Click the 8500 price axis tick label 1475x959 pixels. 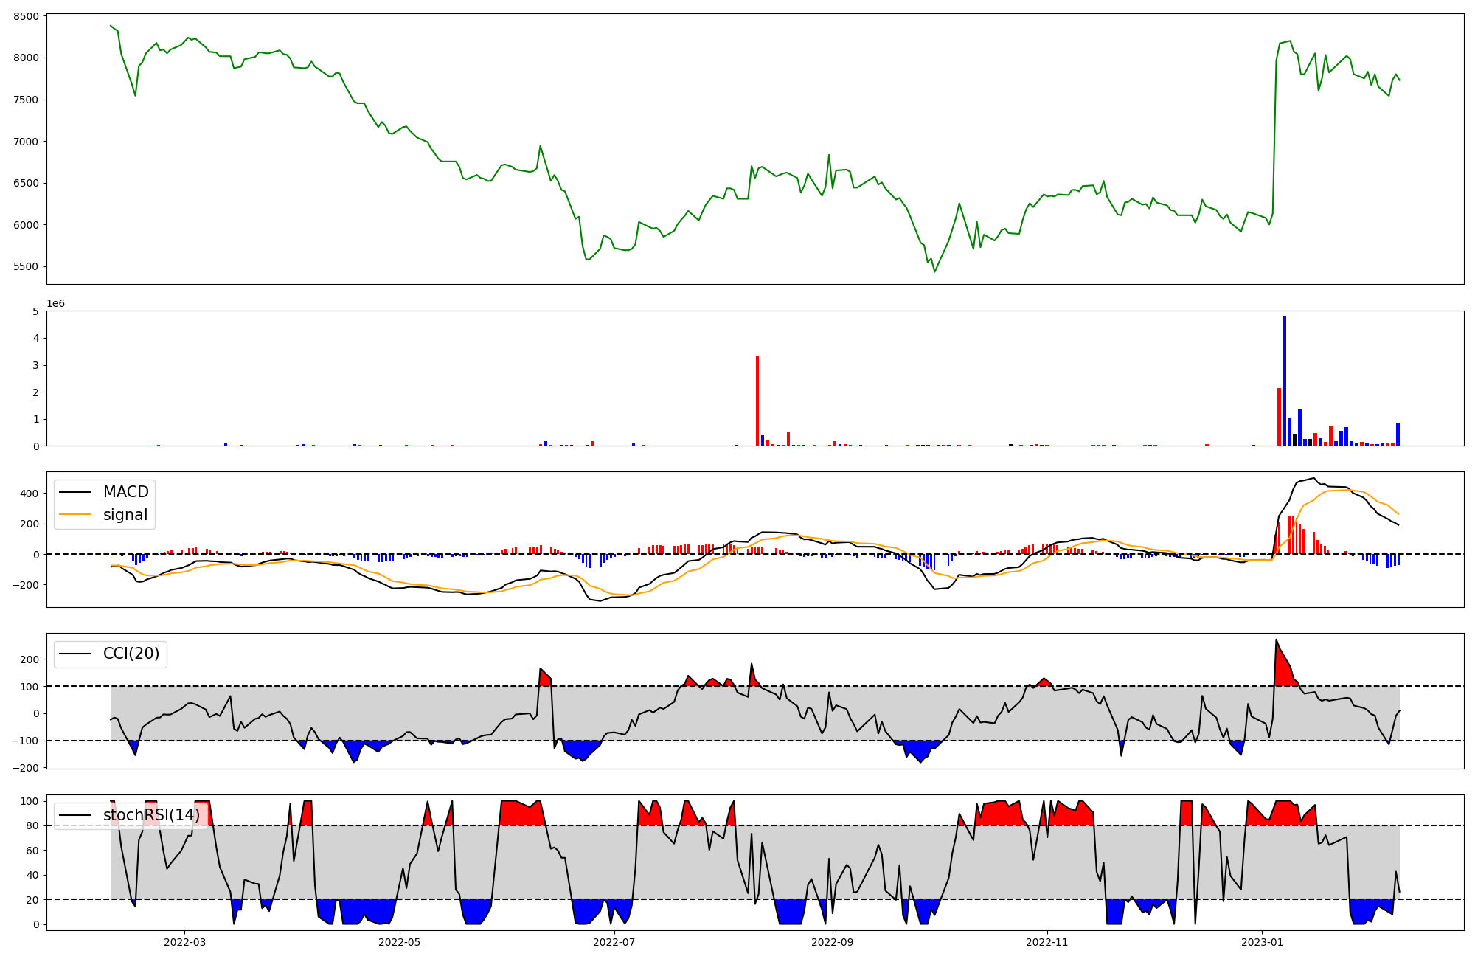[27, 16]
